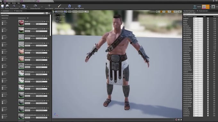218x122 pixels.
Task: Open the viewport options arrow dropdown
Action: (x=54, y=11)
